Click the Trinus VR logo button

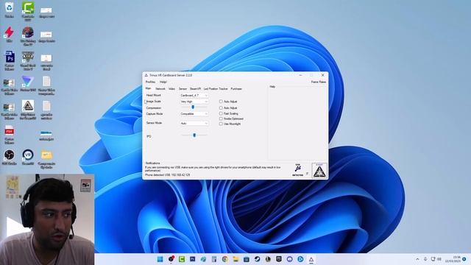[319, 171]
